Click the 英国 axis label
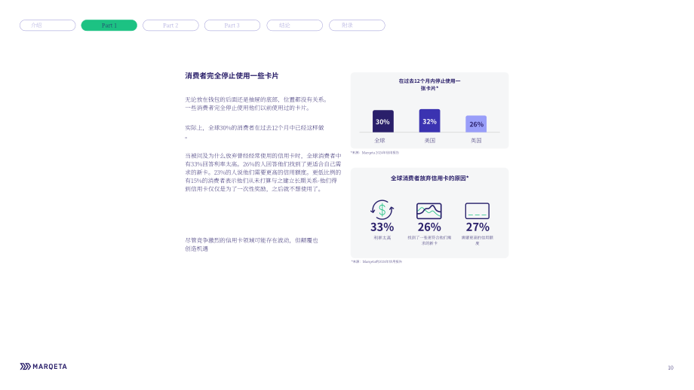Screen dimensions: 694x390 coord(476,141)
